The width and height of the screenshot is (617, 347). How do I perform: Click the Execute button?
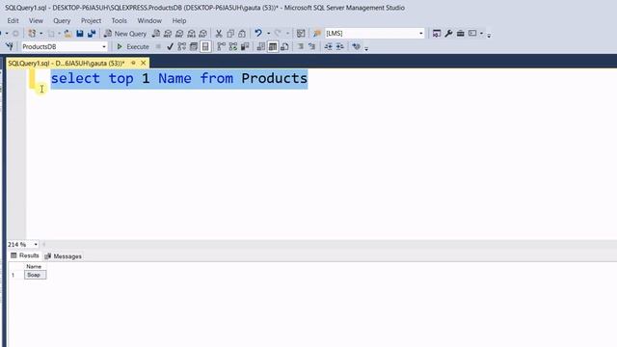coord(133,46)
